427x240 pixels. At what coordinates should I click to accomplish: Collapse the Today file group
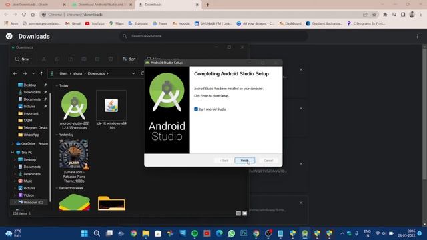57,86
